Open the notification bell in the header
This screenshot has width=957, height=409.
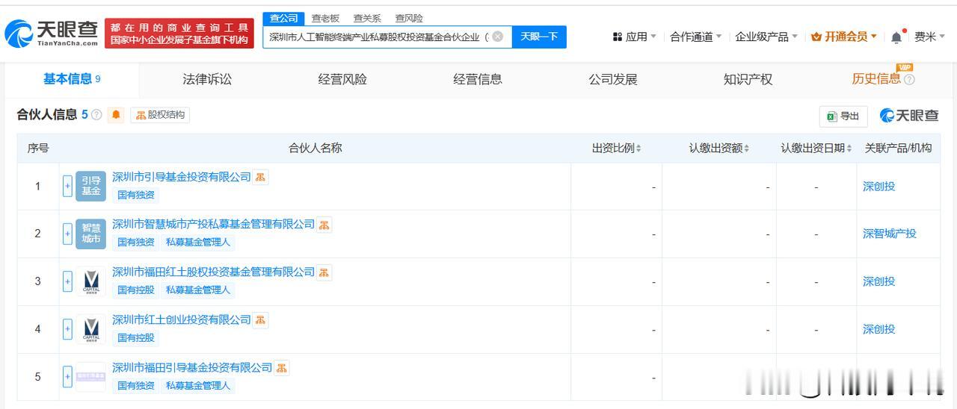(896, 37)
